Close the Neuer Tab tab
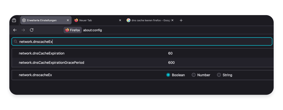The width and height of the screenshot is (283, 110). (x=120, y=20)
